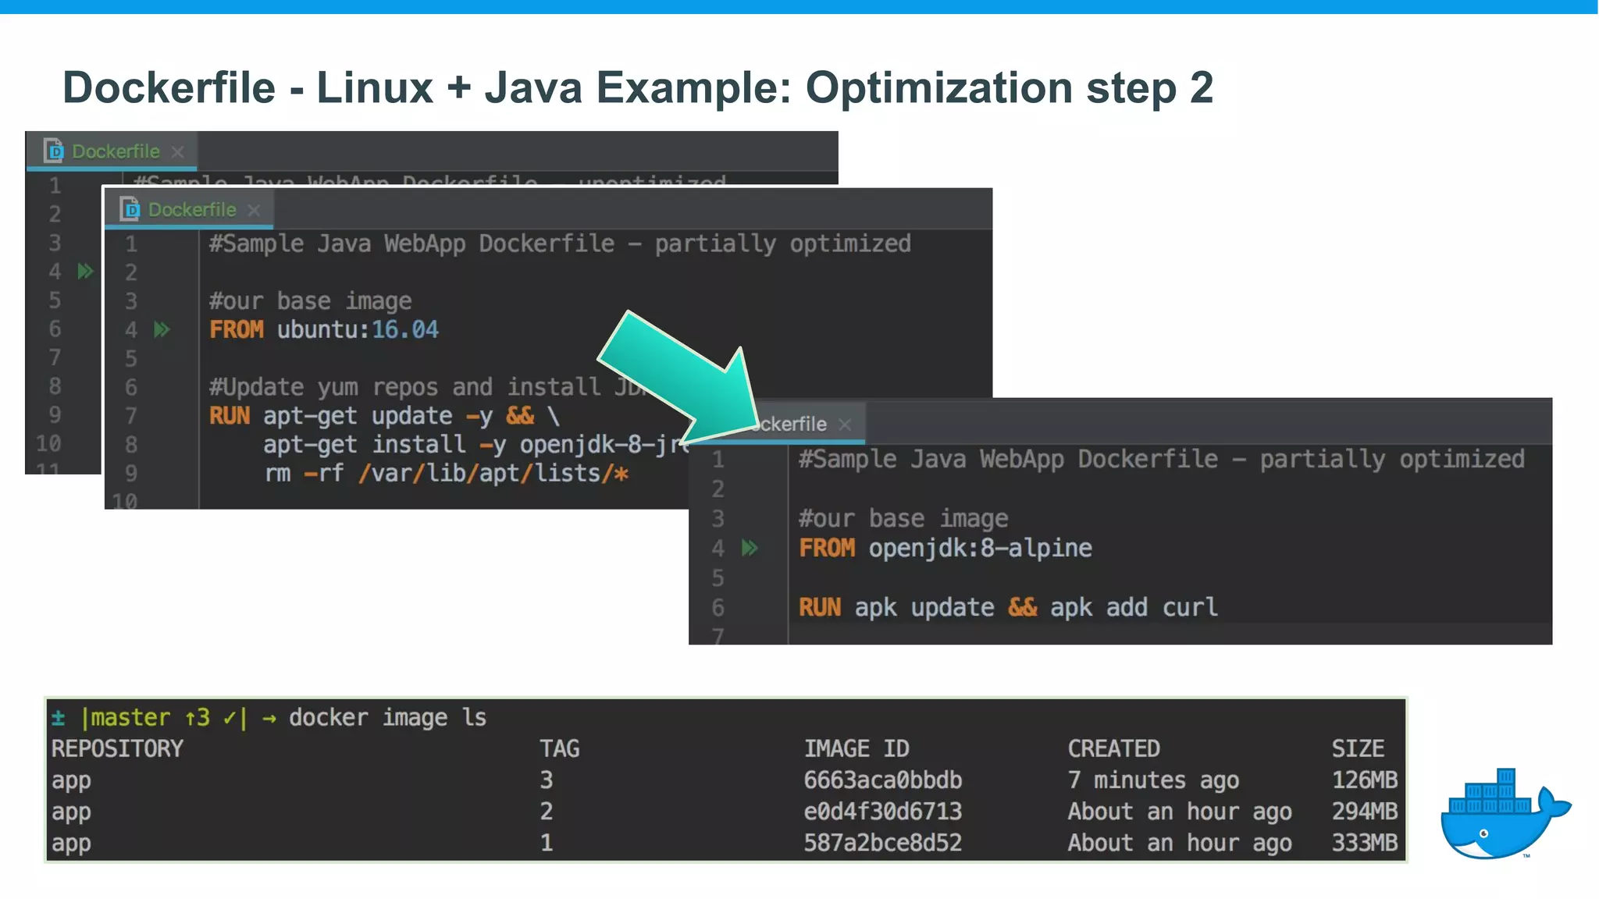The image size is (1599, 899).
Task: Click #Update yum repos comment
Action: click(x=426, y=387)
